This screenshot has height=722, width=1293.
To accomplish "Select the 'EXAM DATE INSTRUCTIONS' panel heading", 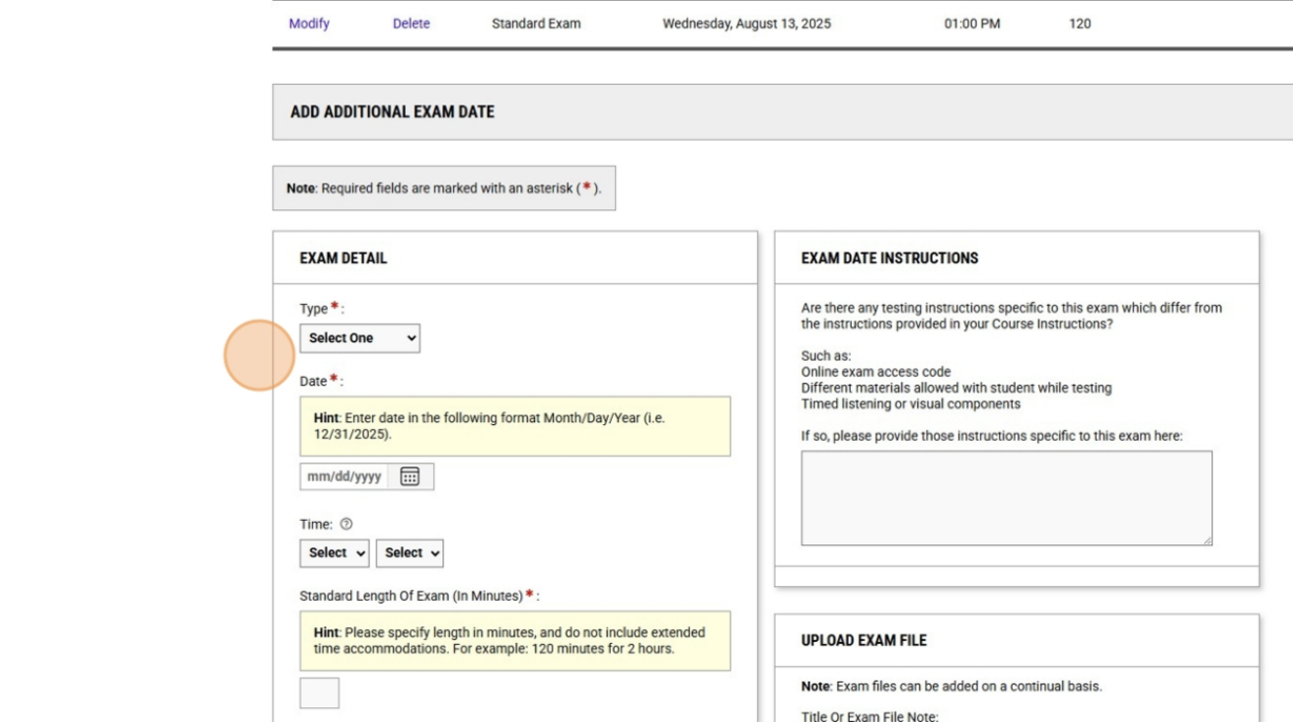I will [x=890, y=258].
